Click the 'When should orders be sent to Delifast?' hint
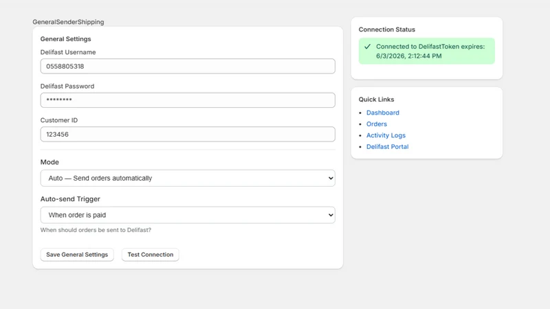This screenshot has width=550, height=309. point(96,230)
